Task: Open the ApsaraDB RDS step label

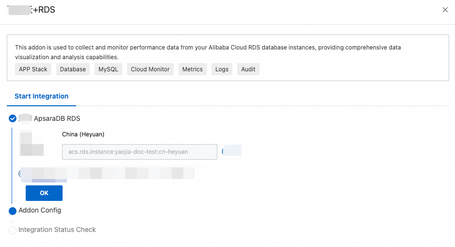Action: 57,118
